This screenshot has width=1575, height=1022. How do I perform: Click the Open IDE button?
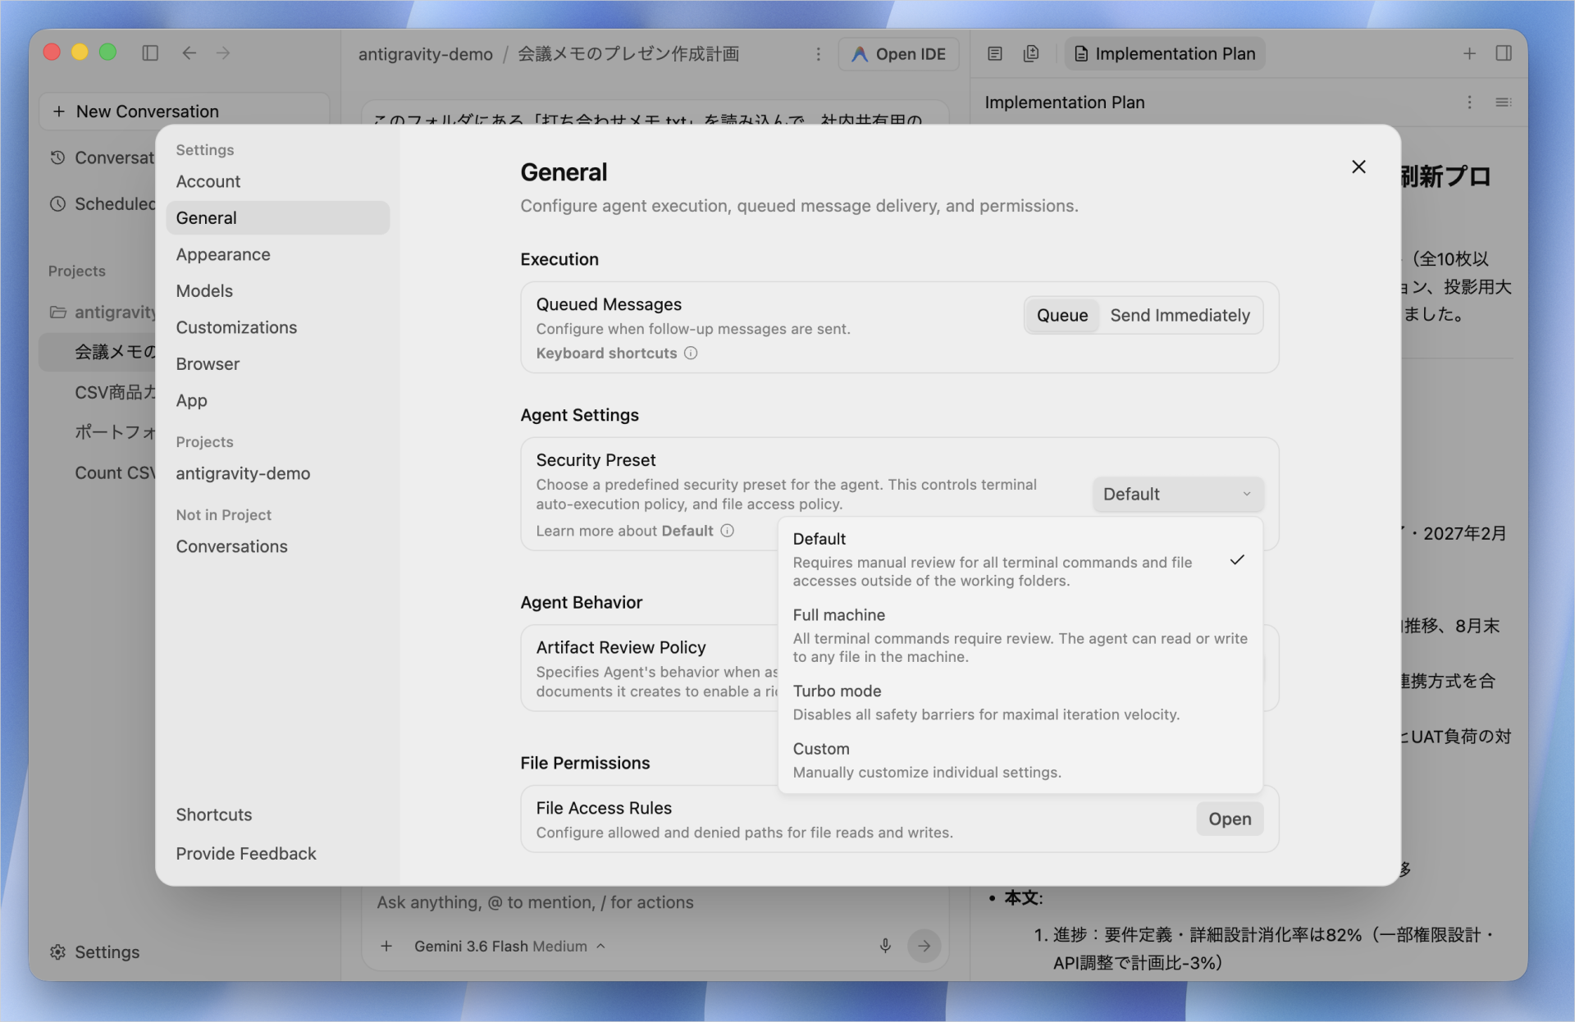click(x=898, y=54)
